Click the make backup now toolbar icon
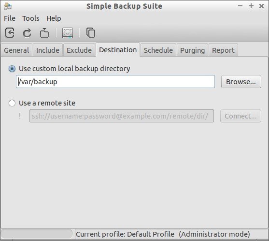Screen dimensions: 269x241 tap(44, 32)
